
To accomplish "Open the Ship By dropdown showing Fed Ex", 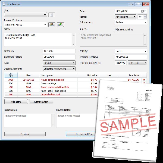I will click(x=131, y=51).
